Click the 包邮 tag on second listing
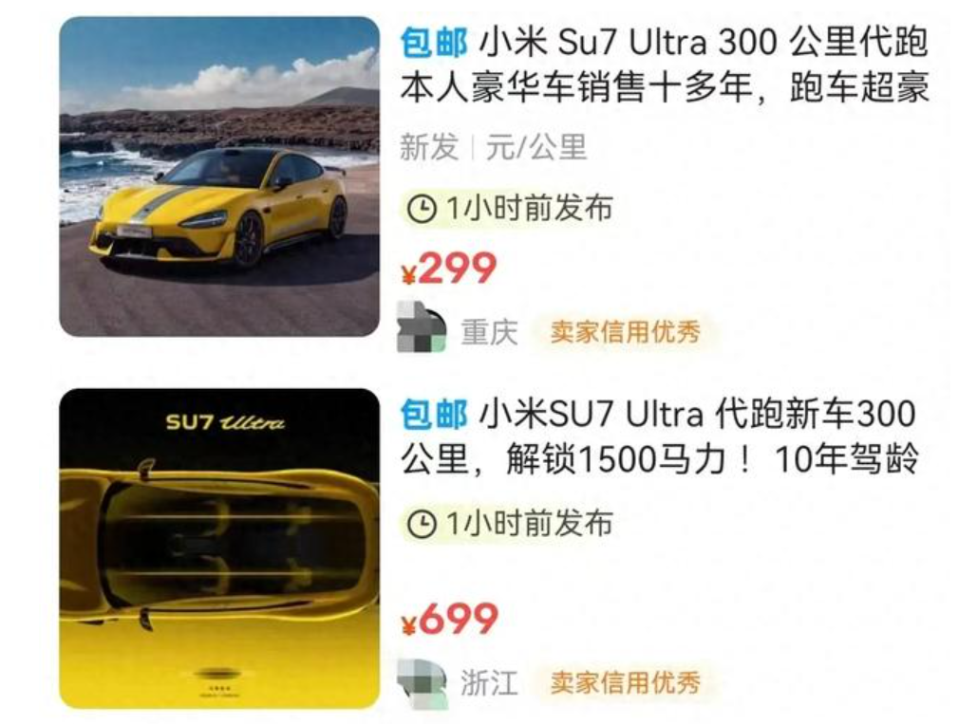Viewport: 977px width, 724px height. click(434, 415)
